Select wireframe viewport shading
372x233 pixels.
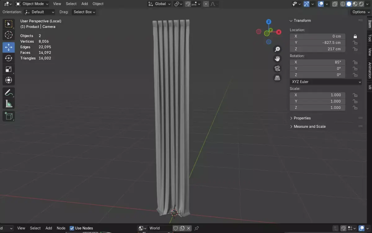343,4
